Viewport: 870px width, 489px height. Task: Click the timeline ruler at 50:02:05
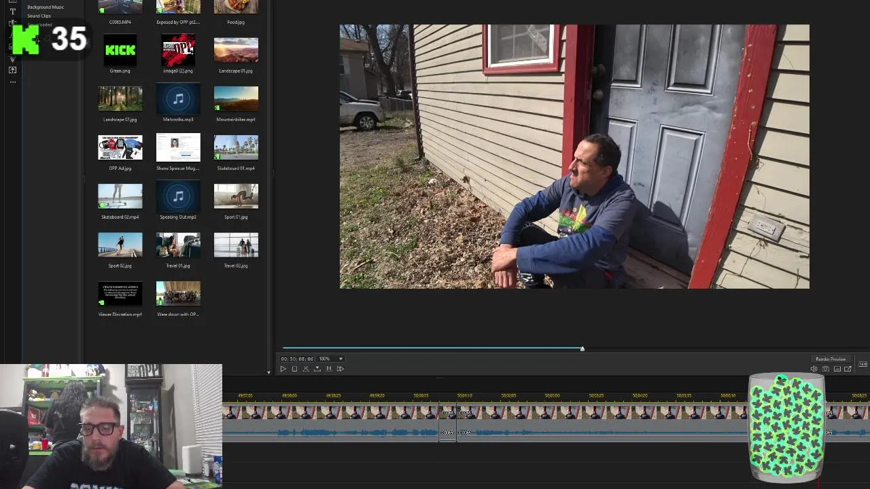[508, 395]
